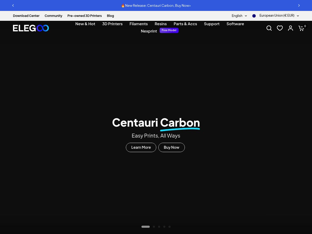The width and height of the screenshot is (312, 234).
Task: Open the Filaments menu
Action: click(x=139, y=24)
